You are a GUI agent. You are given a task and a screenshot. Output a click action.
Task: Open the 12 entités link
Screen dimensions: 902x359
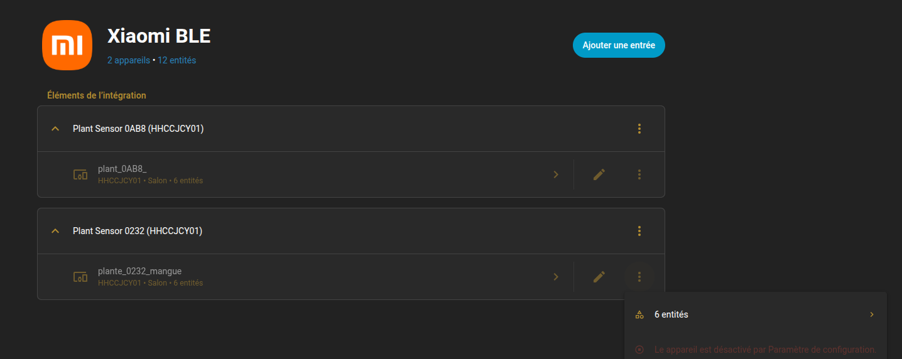[177, 60]
